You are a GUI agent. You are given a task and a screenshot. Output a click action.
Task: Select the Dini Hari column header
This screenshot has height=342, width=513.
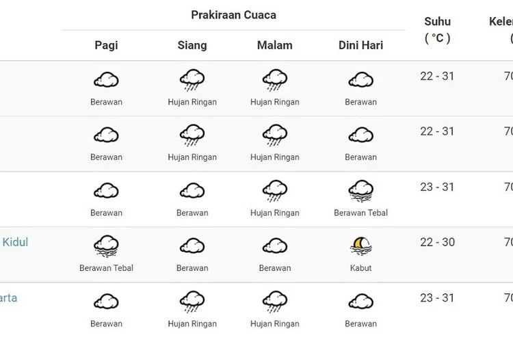(x=361, y=45)
